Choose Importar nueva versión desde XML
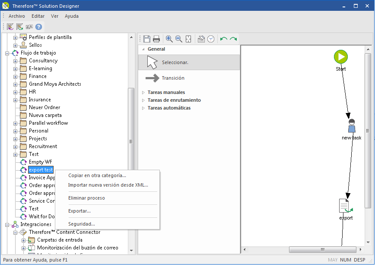Viewport: 375px width, 265px height. [x=108, y=185]
